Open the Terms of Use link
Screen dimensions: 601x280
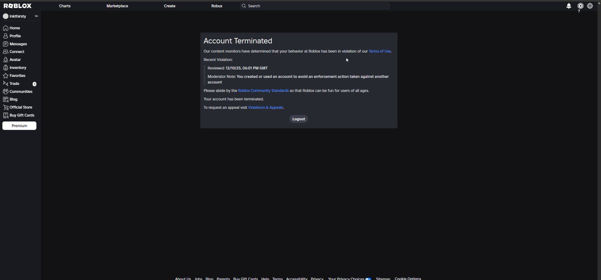pyautogui.click(x=380, y=51)
